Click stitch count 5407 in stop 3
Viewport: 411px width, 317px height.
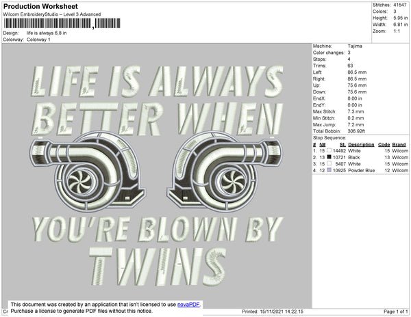[340, 164]
